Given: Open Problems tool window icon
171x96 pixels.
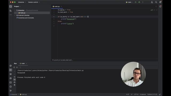Looking at the screenshot, I should (11, 86).
